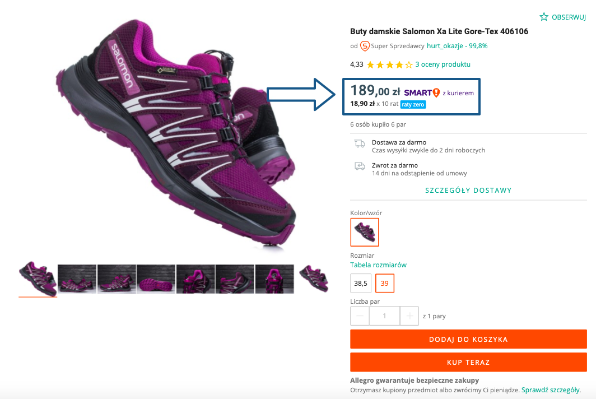Increase pair quantity with plus button
The image size is (596, 399).
(x=409, y=316)
